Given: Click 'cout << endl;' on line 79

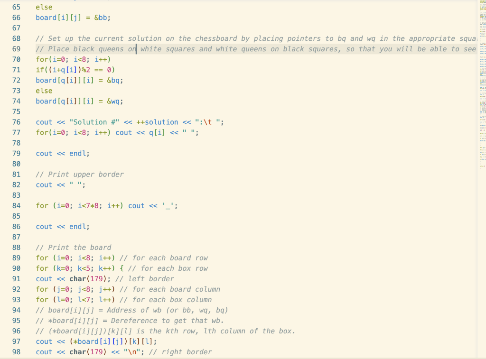Looking at the screenshot, I should [x=63, y=154].
